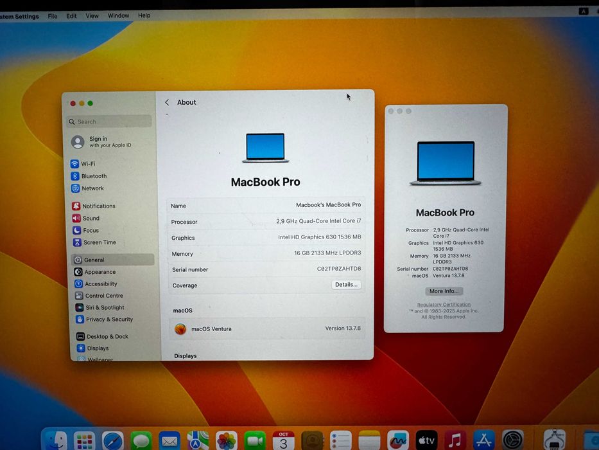
Task: Click the macOS Ventura version row
Action: [267, 328]
